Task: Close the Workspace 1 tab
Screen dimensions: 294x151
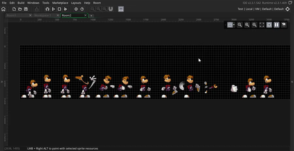Action: coord(58,15)
